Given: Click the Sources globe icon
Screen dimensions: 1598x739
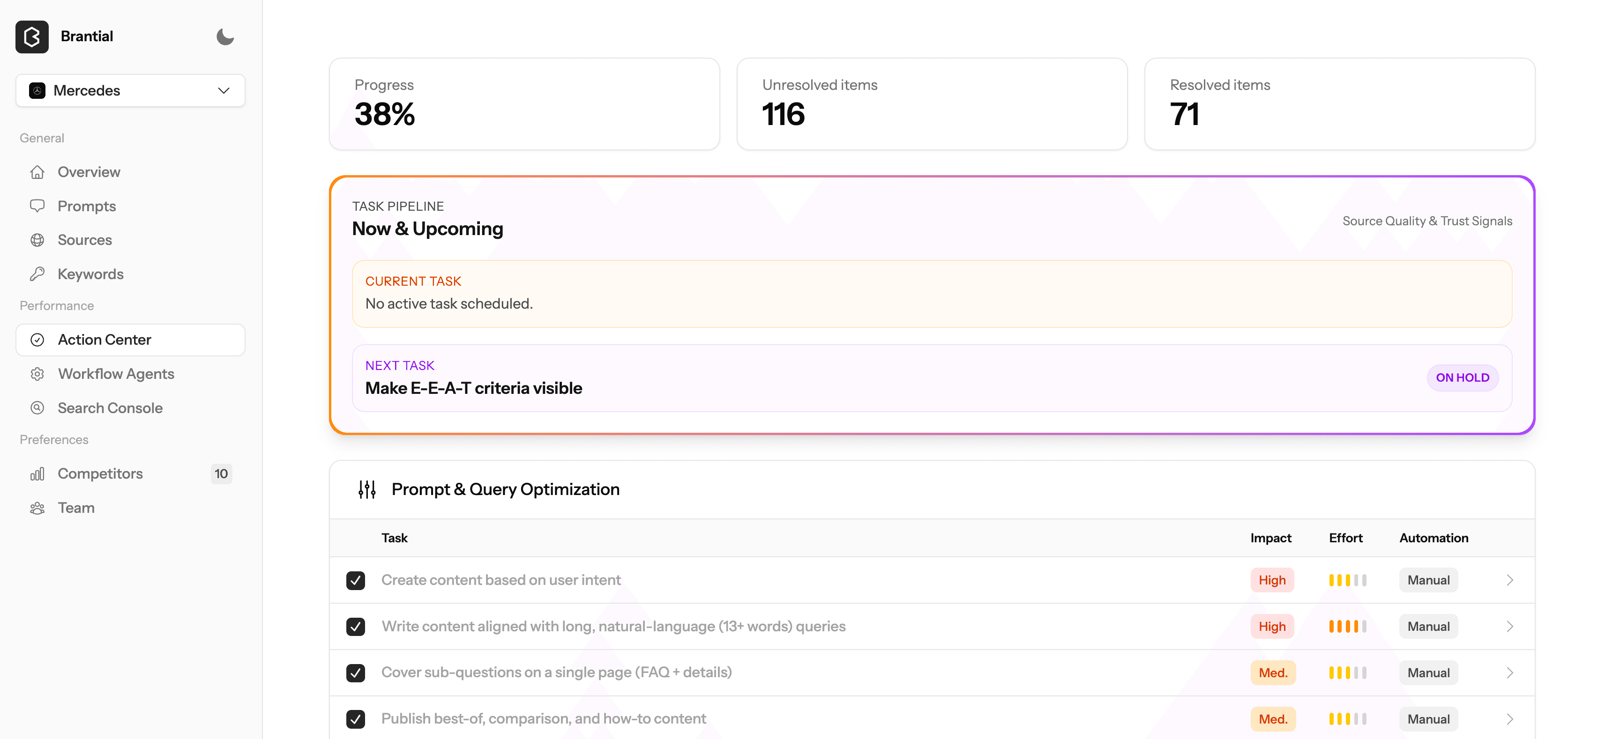Looking at the screenshot, I should click(x=37, y=240).
